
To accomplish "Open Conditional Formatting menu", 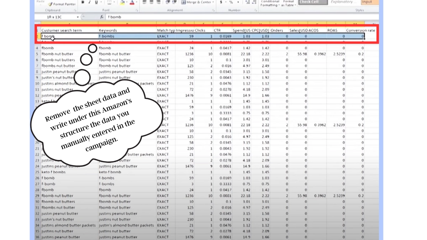I will pyautogui.click(x=270, y=3).
